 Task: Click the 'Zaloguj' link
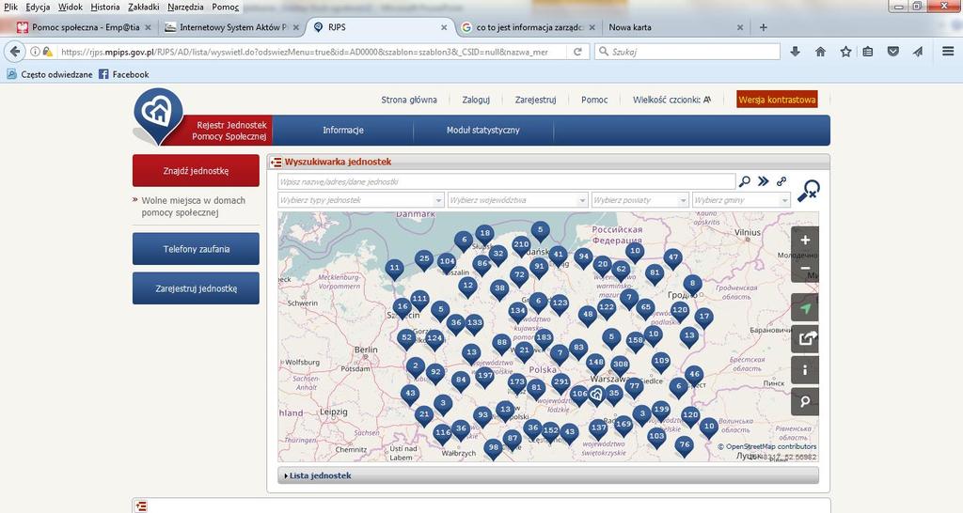476,100
